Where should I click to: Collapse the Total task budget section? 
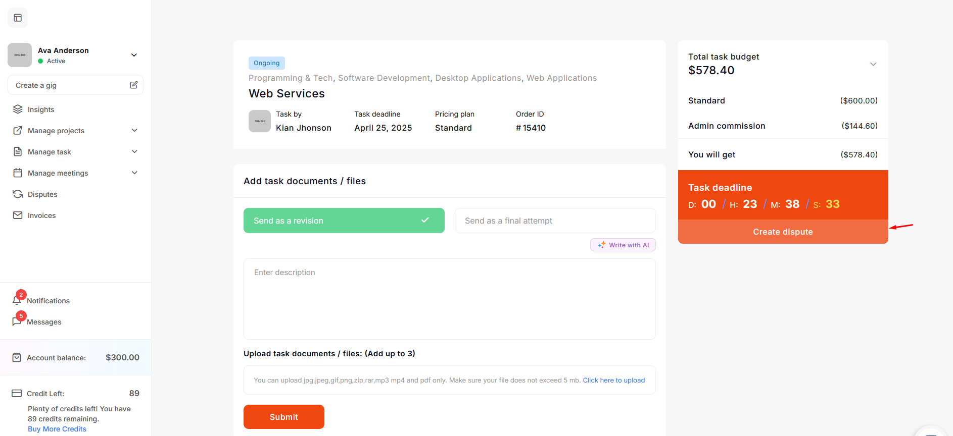click(x=873, y=64)
